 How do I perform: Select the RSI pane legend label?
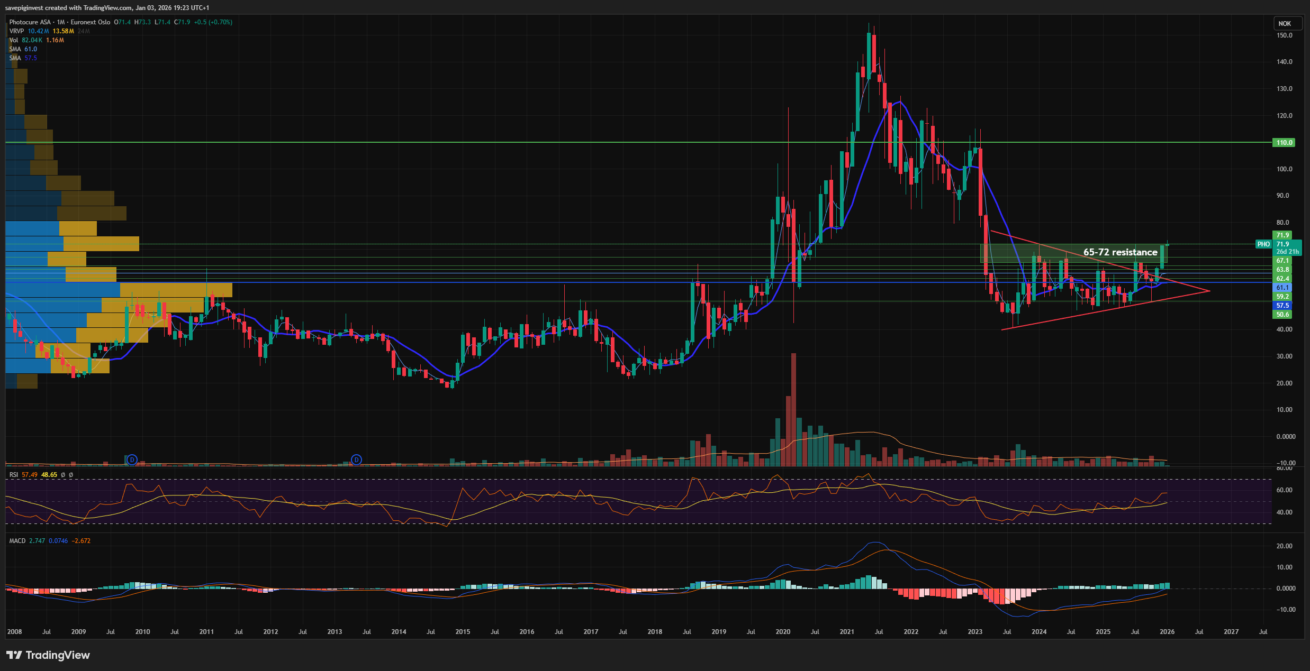click(x=14, y=475)
